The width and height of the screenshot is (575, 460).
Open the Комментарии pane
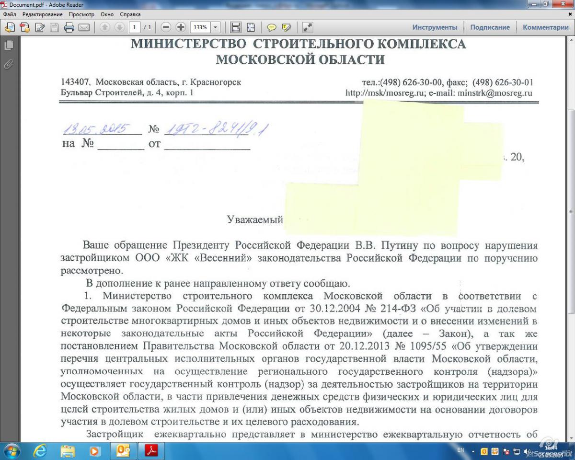click(545, 27)
